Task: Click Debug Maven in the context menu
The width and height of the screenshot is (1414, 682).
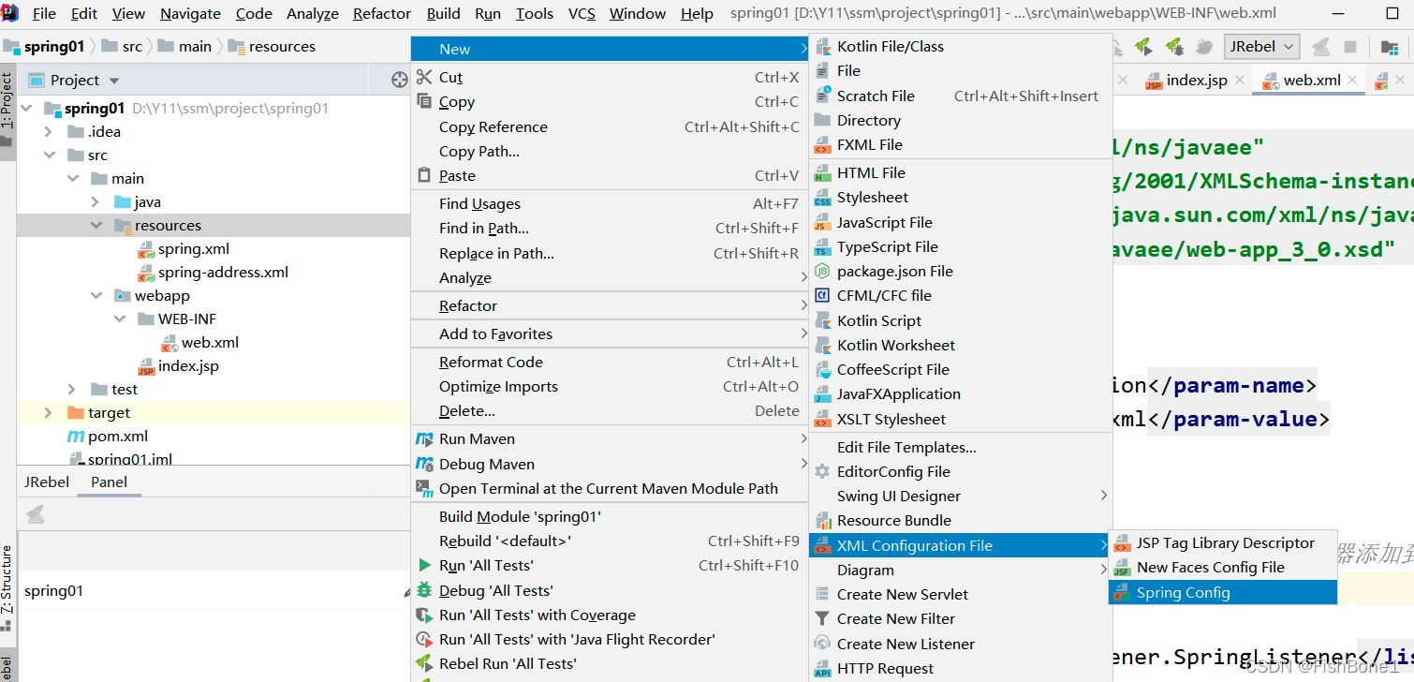Action: (609, 465)
